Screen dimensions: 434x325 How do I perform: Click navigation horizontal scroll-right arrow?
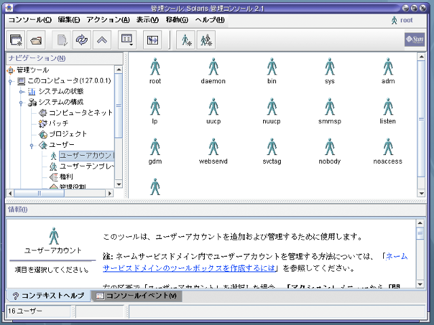110,193
